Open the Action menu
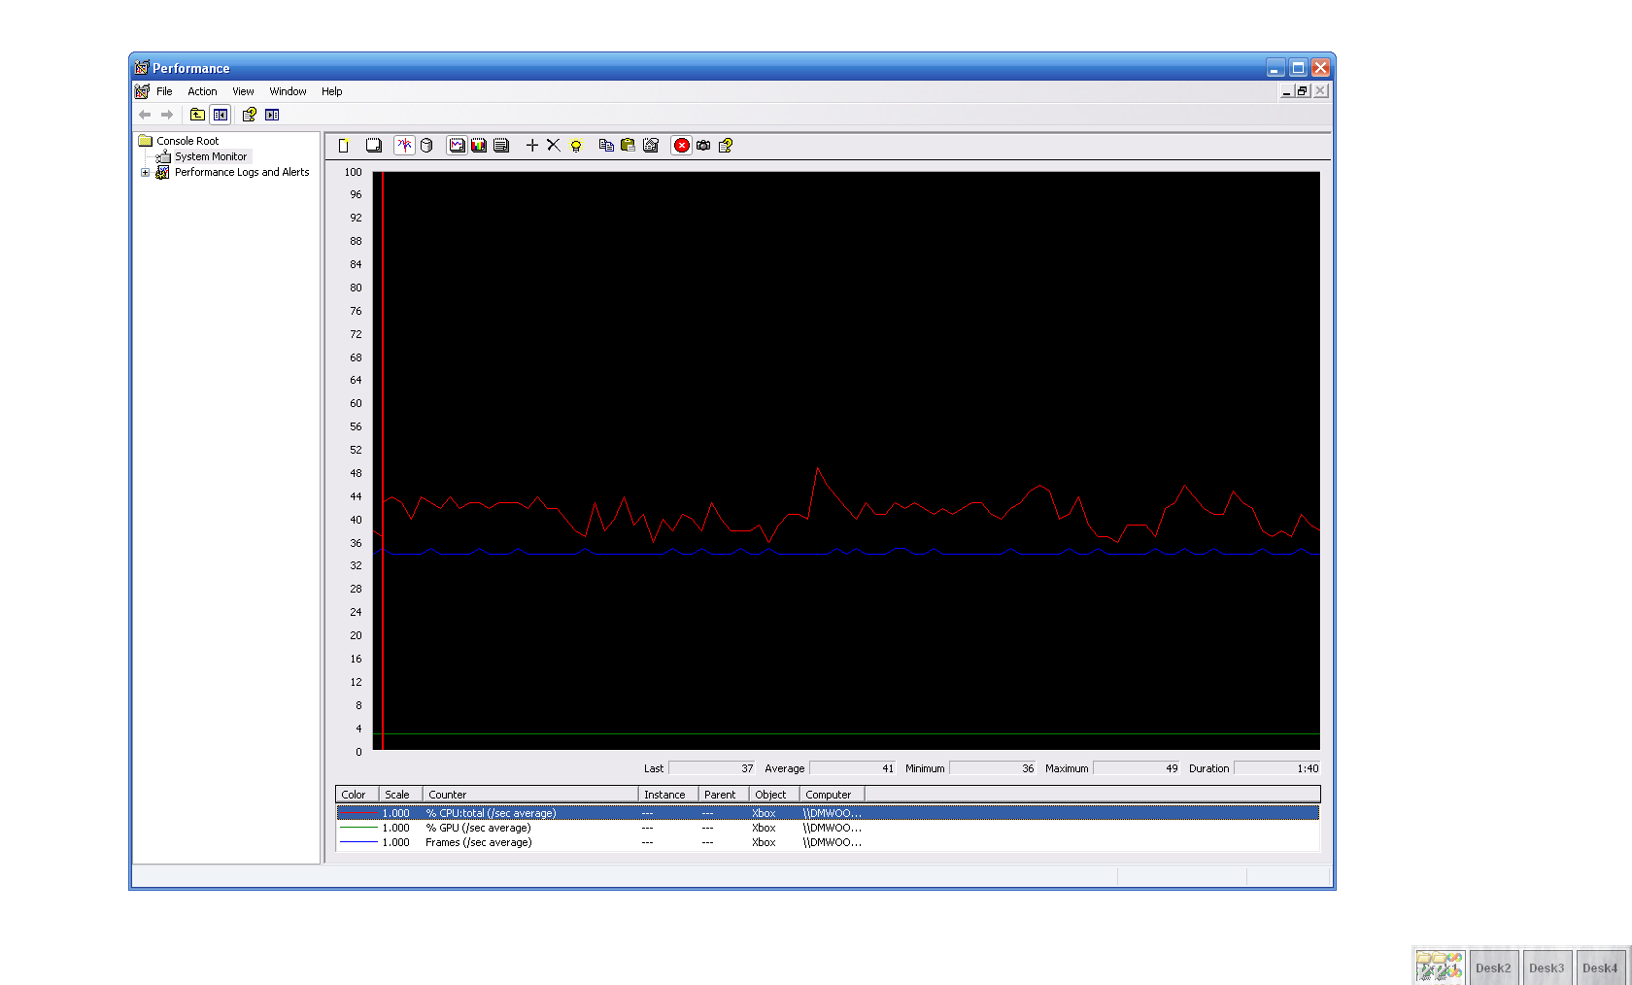The height and width of the screenshot is (985, 1632). point(202,91)
